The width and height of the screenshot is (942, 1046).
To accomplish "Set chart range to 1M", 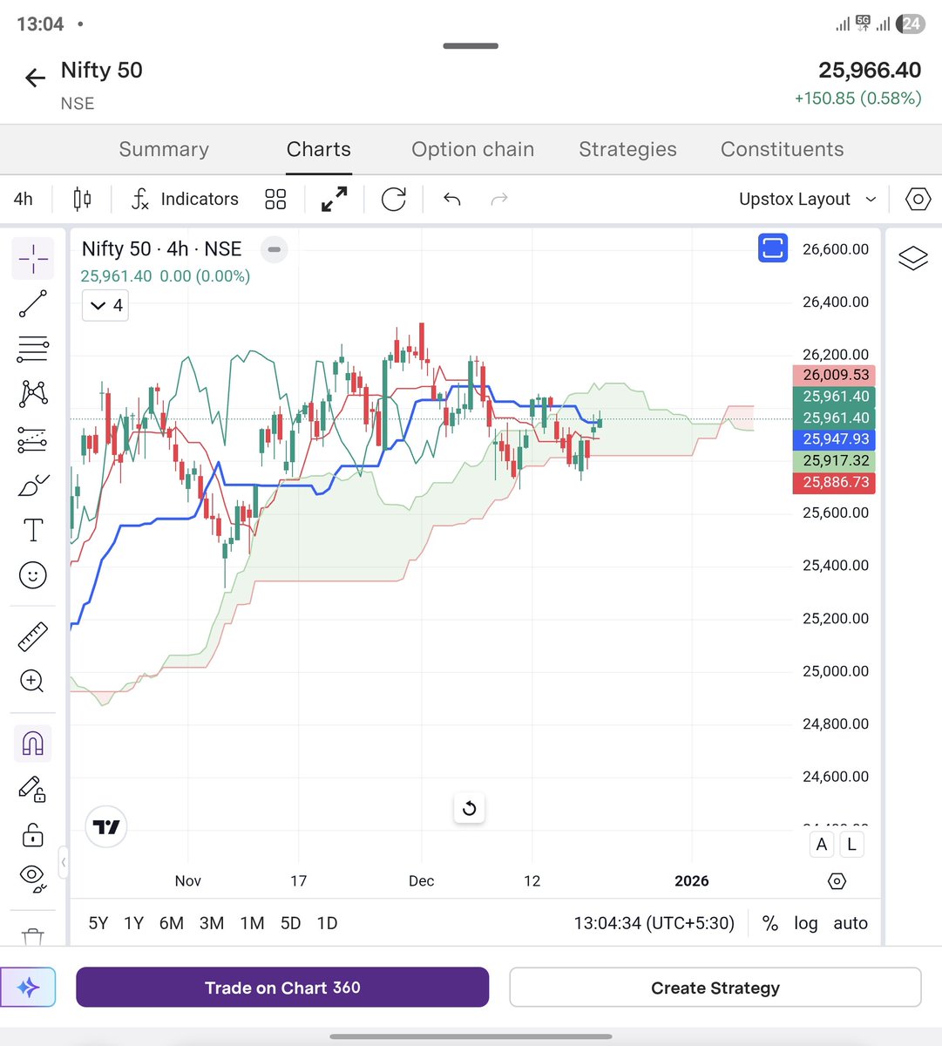I will click(x=253, y=923).
